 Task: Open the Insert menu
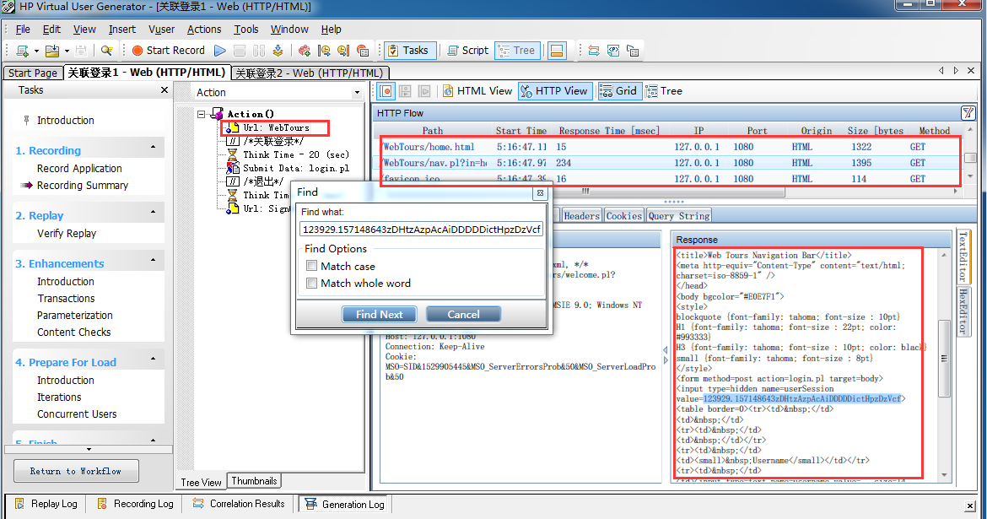[122, 29]
